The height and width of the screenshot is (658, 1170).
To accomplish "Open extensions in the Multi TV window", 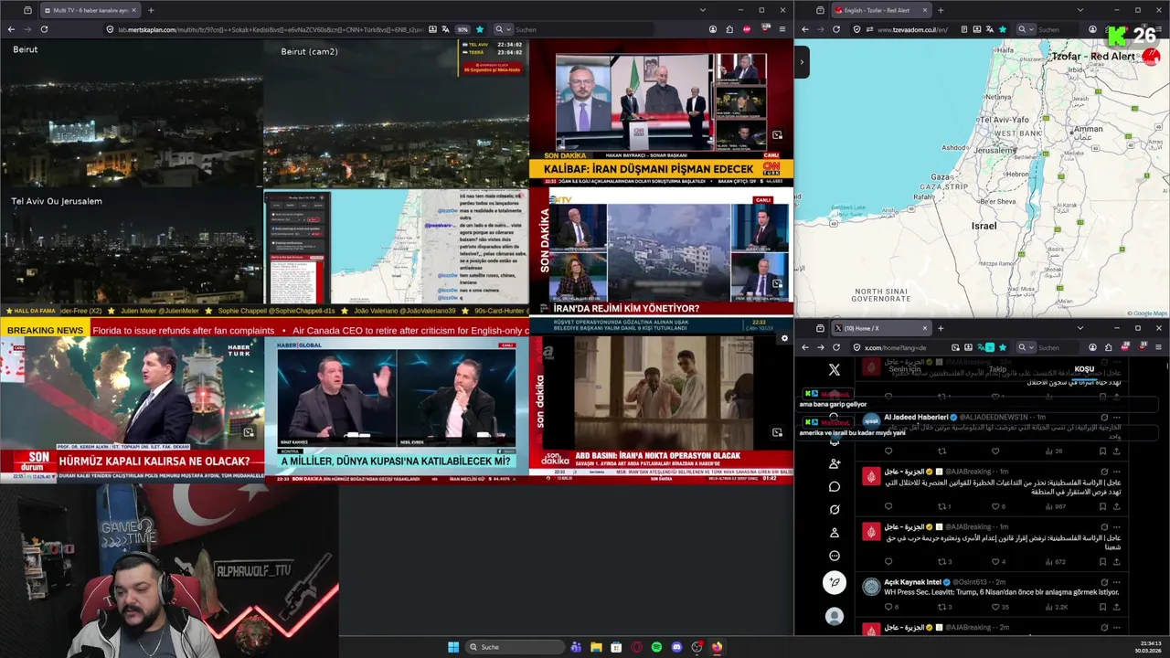I will tap(729, 29).
